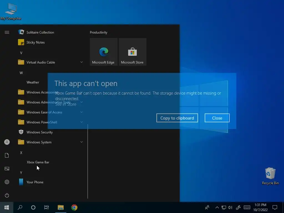The width and height of the screenshot is (284, 213).
Task: Jump to letter X section header
Action: point(21,153)
